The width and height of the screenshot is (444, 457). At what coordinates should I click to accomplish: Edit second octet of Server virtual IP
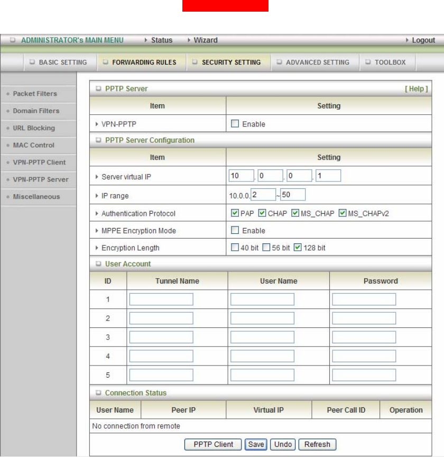[270, 176]
